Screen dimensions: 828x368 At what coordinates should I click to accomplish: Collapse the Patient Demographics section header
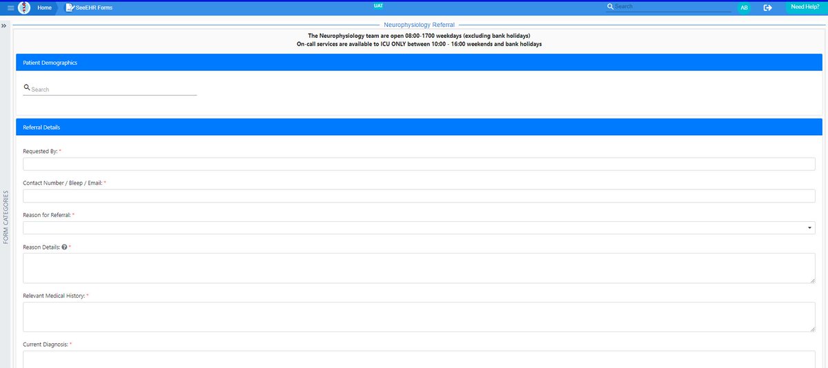[419, 62]
